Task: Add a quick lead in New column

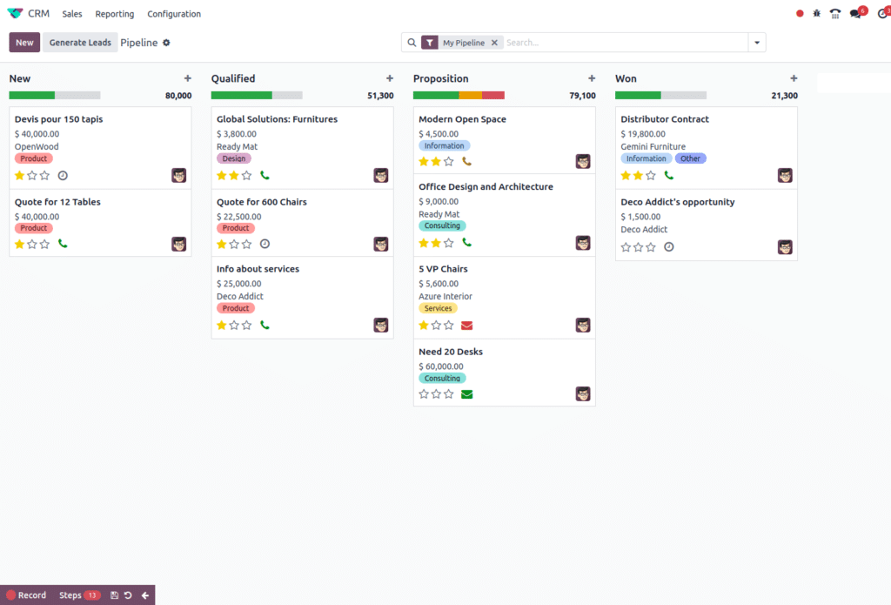Action: click(188, 78)
